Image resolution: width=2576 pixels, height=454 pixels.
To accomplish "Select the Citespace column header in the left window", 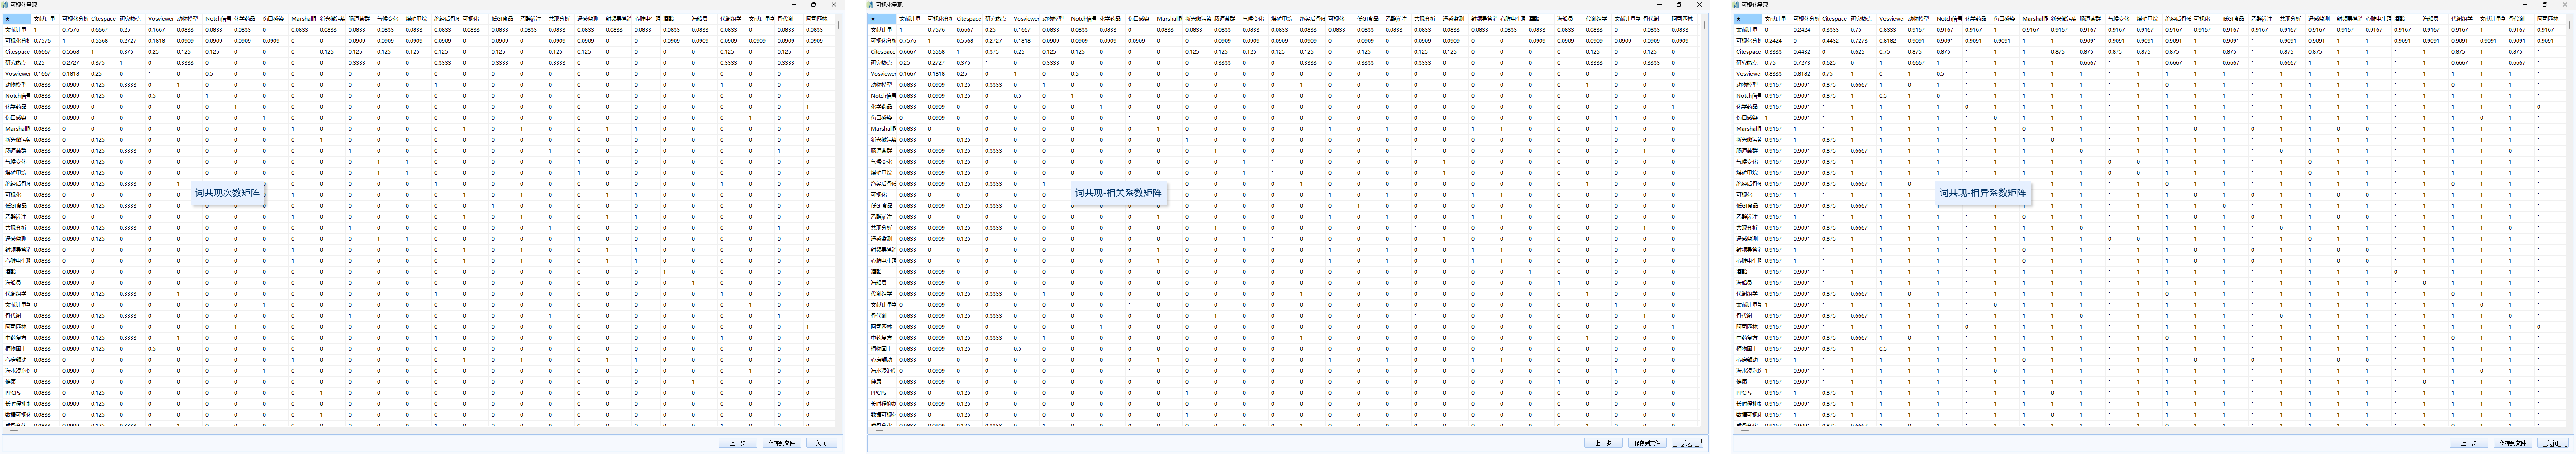I will coord(103,19).
